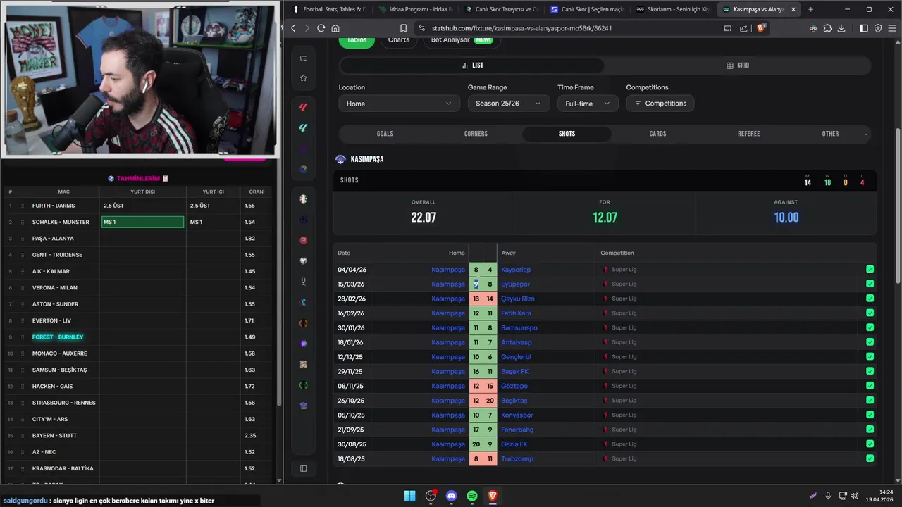Open the Charts button
Image resolution: width=902 pixels, height=507 pixels.
tap(399, 40)
